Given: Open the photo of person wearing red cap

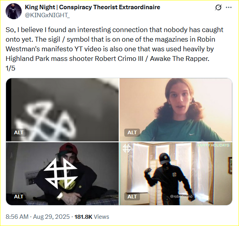Looking at the screenshot, I should (x=62, y=174).
